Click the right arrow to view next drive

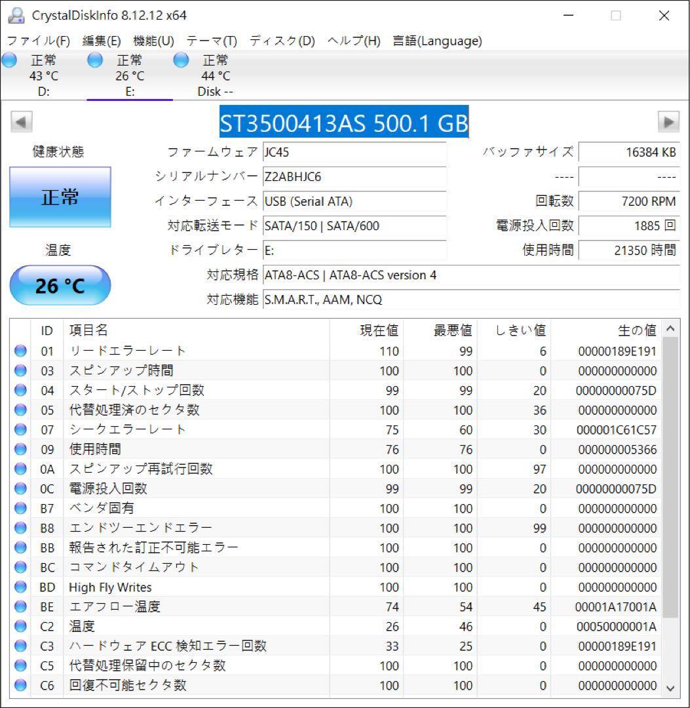pyautogui.click(x=669, y=121)
